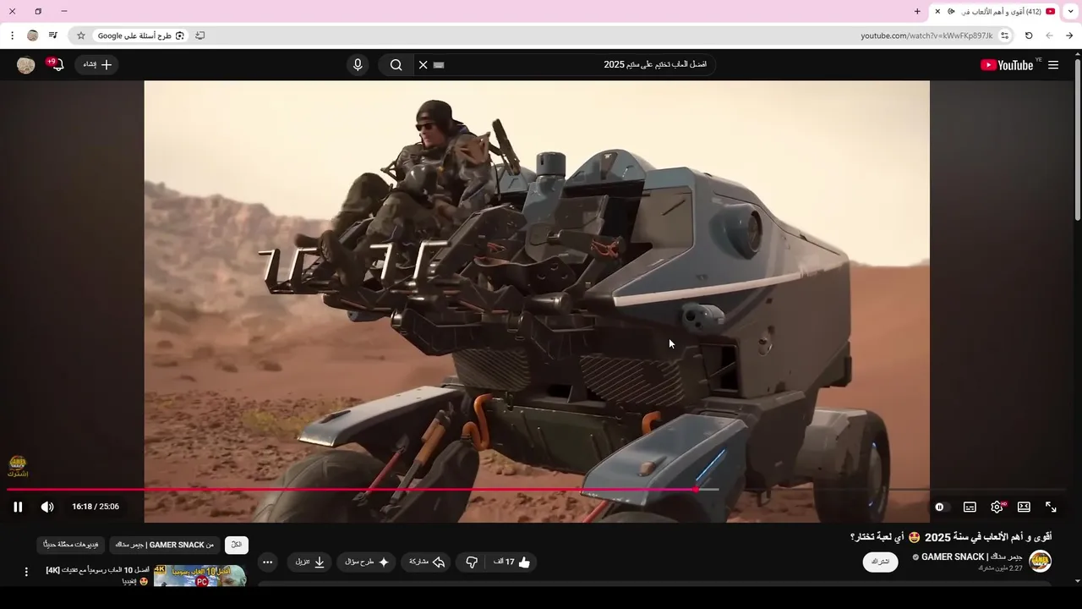Click the Download (تنزيل) button

pyautogui.click(x=309, y=562)
